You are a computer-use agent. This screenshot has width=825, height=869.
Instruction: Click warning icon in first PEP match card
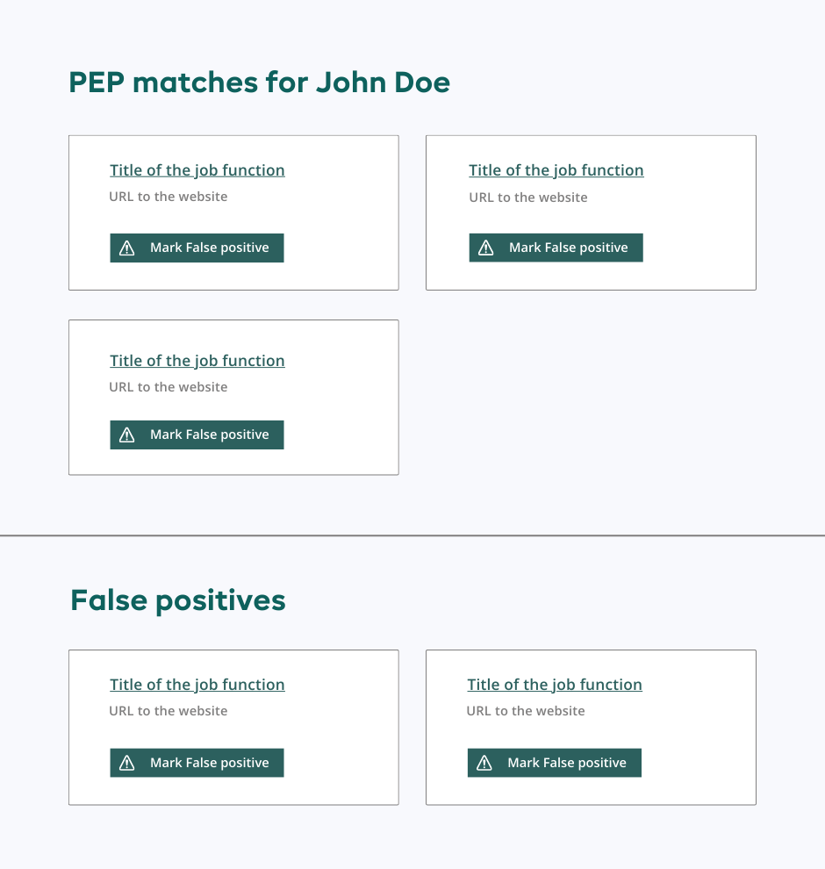pyautogui.click(x=127, y=248)
